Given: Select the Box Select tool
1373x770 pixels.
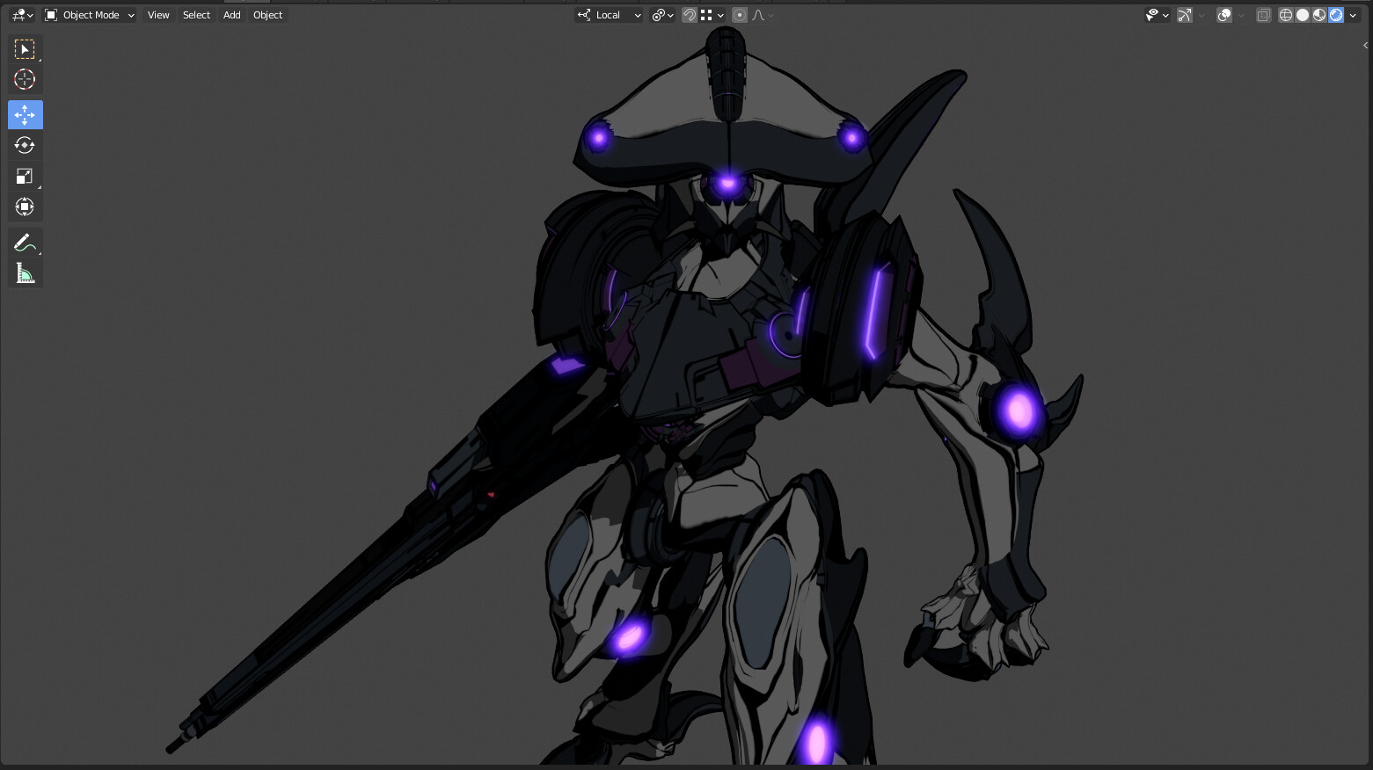Looking at the screenshot, I should 25,48.
